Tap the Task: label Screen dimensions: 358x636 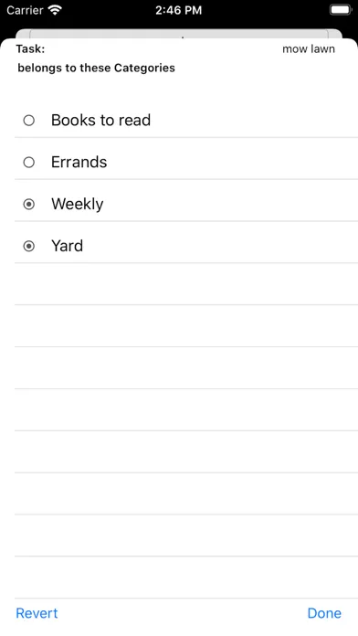30,49
